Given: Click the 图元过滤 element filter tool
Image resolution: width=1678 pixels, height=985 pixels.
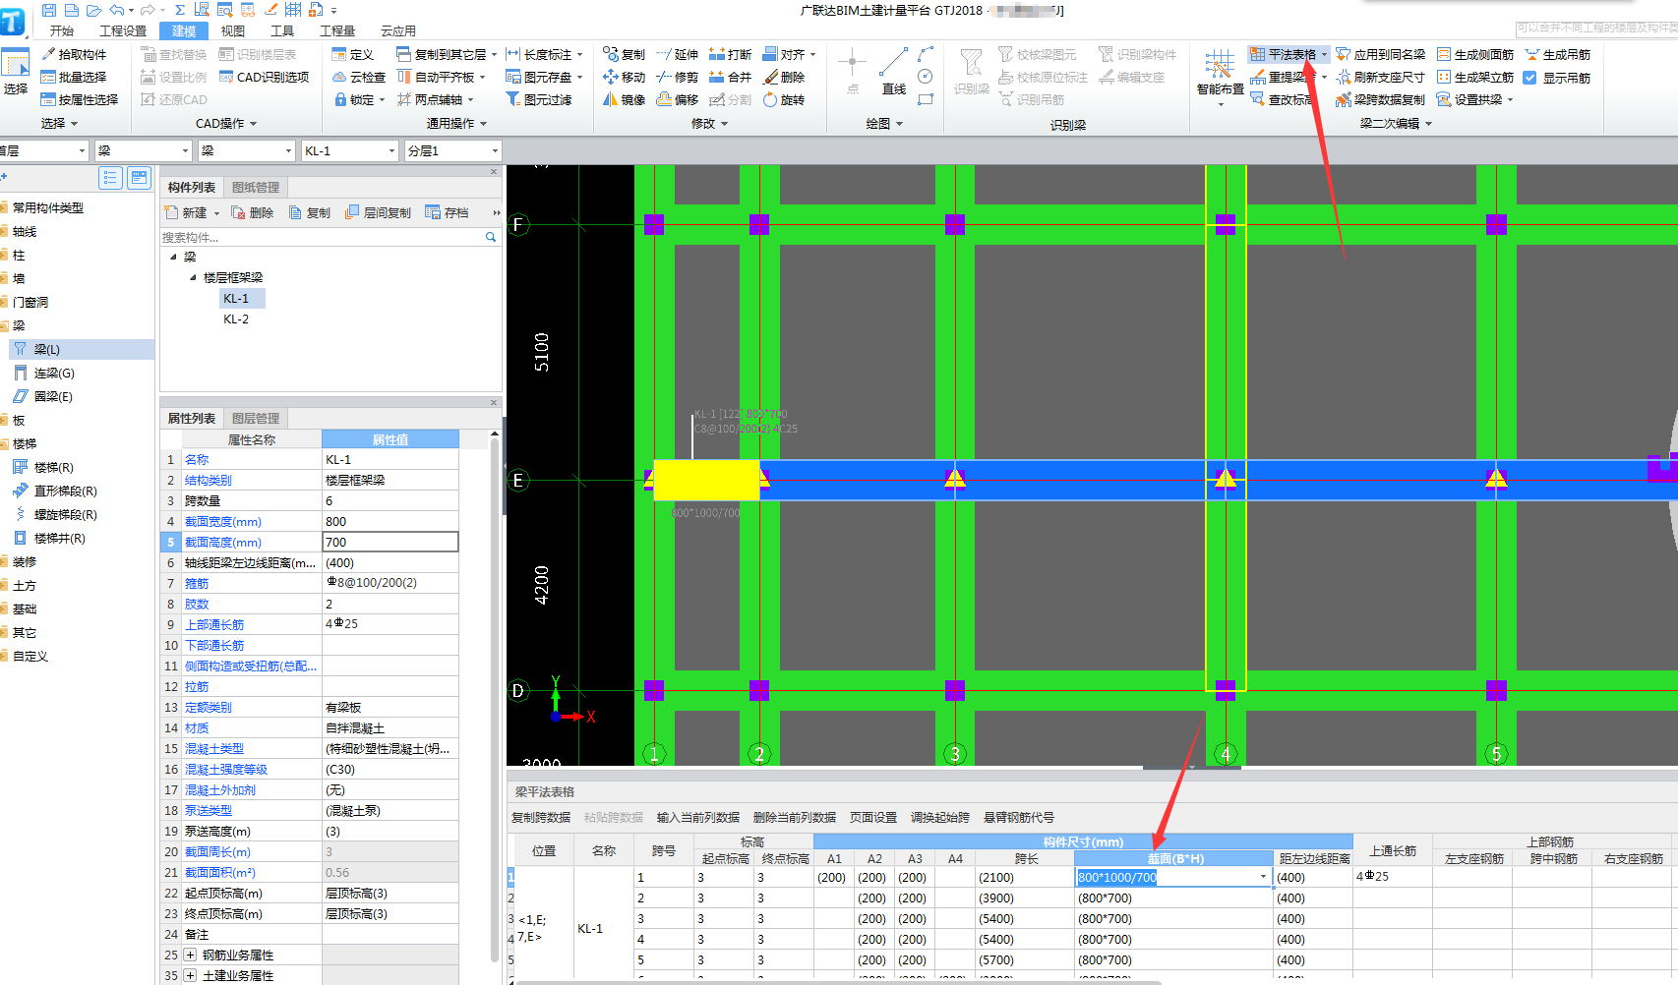Looking at the screenshot, I should click(x=539, y=99).
